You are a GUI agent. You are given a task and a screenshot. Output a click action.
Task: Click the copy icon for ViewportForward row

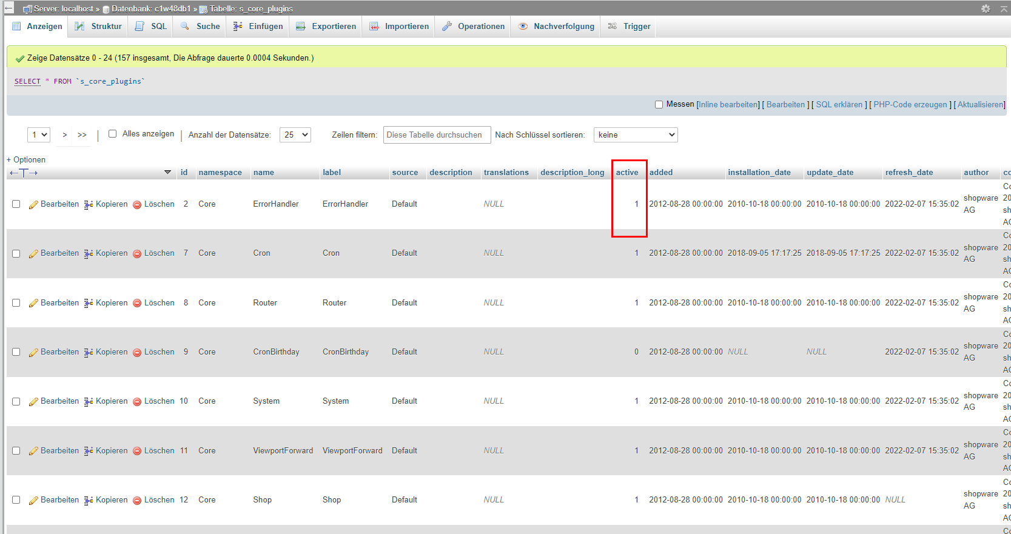89,451
